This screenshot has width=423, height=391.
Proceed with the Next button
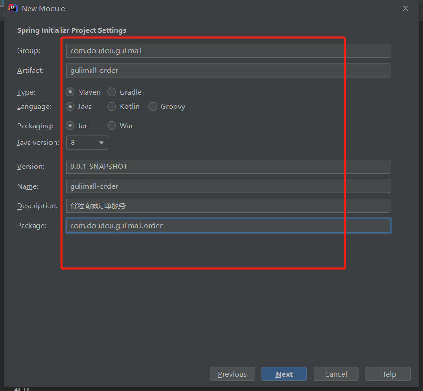(x=284, y=374)
